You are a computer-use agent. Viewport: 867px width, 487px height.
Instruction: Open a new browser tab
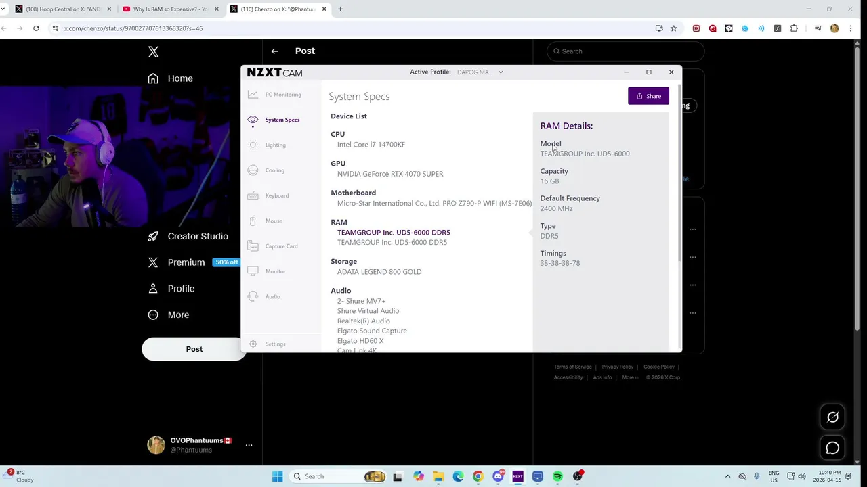[340, 9]
